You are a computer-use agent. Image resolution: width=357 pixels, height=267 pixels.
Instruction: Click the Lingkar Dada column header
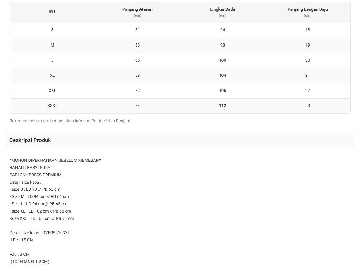pyautogui.click(x=222, y=9)
